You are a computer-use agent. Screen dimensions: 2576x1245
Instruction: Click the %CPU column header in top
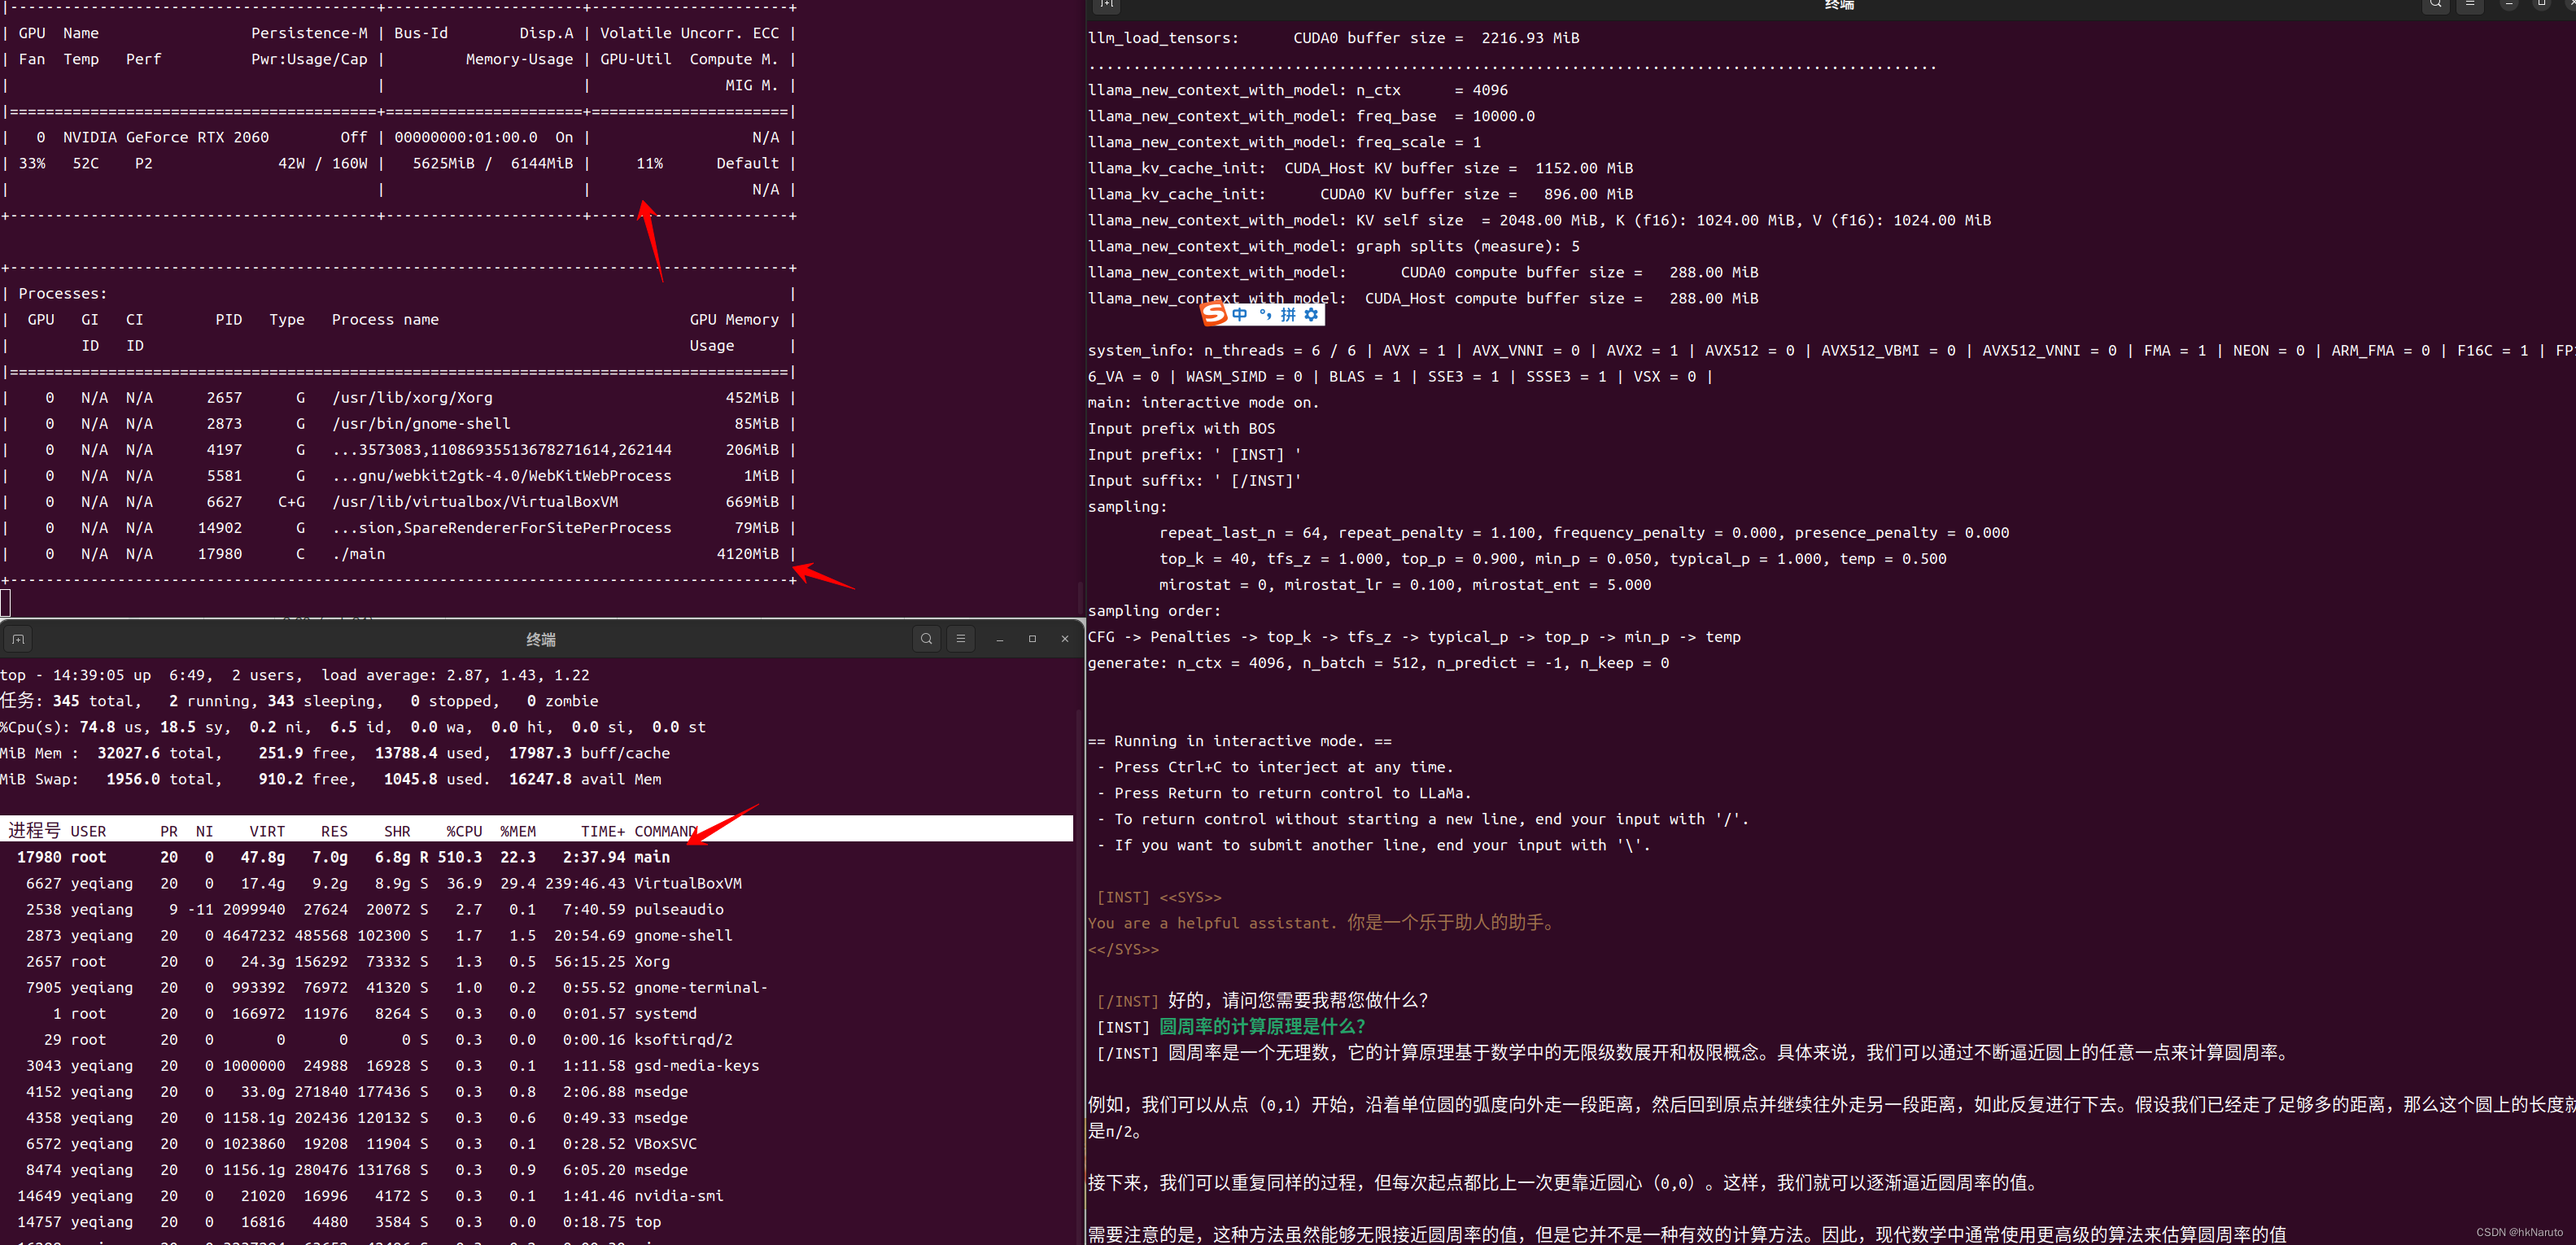click(x=464, y=831)
